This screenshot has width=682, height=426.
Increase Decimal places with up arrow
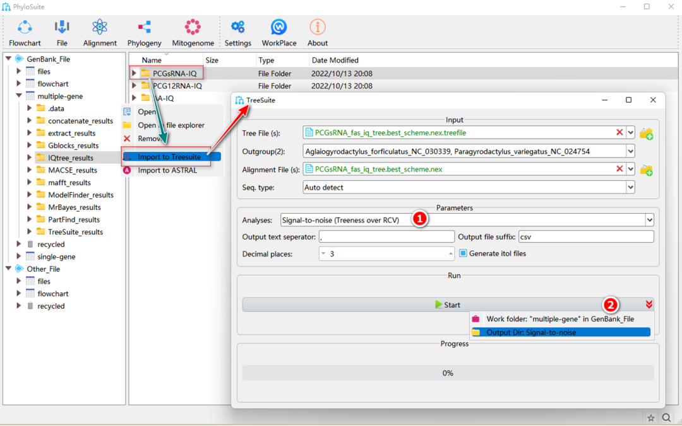(x=451, y=253)
